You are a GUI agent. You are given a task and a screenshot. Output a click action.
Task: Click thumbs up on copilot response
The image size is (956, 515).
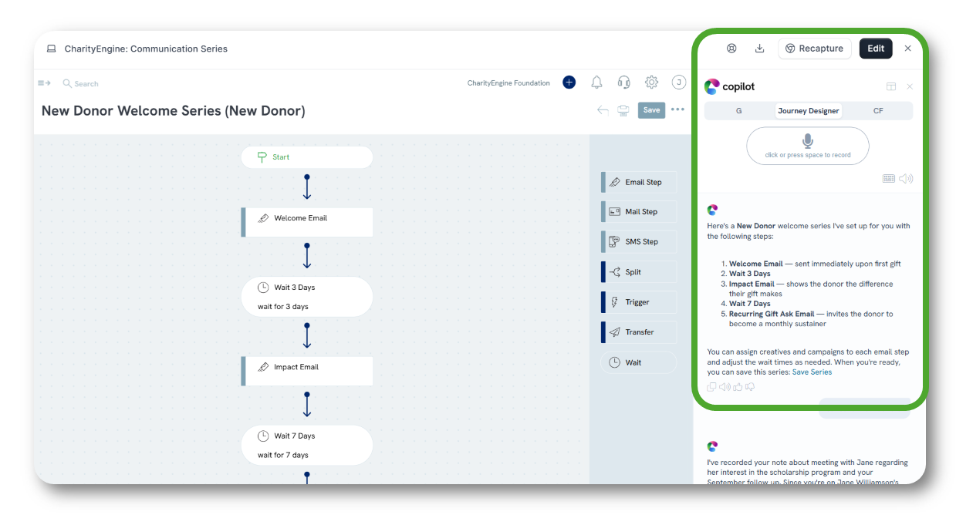737,387
